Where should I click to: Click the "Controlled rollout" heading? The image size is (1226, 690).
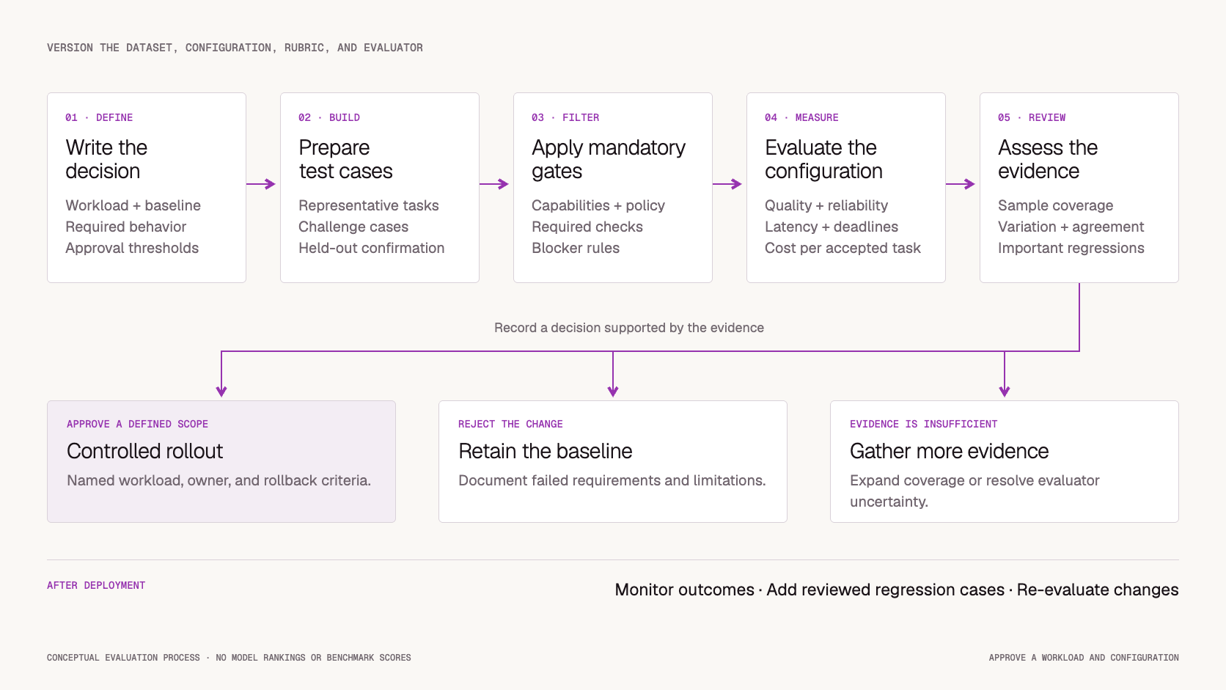point(144,451)
